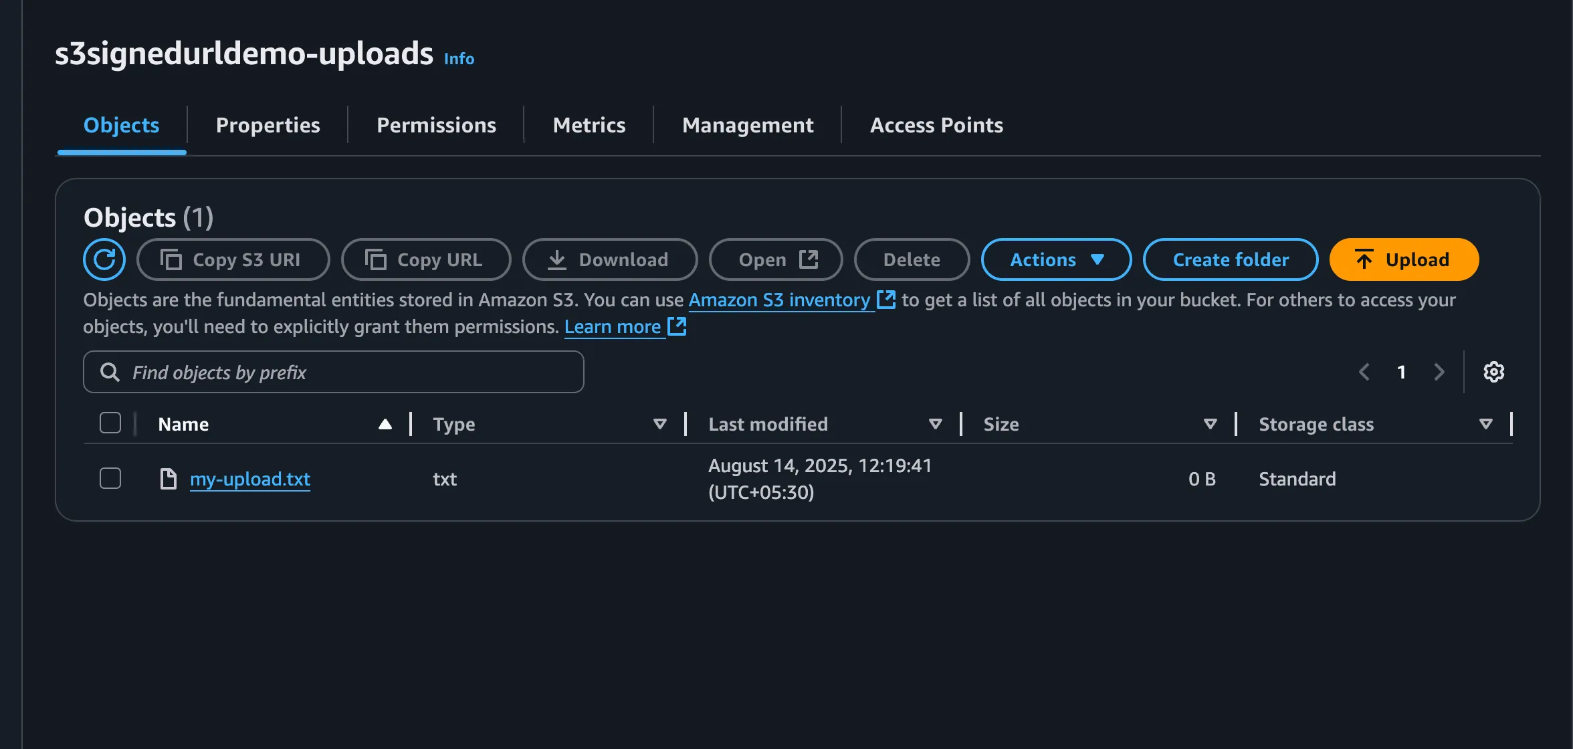Click the Standard storage class cell

pyautogui.click(x=1297, y=479)
